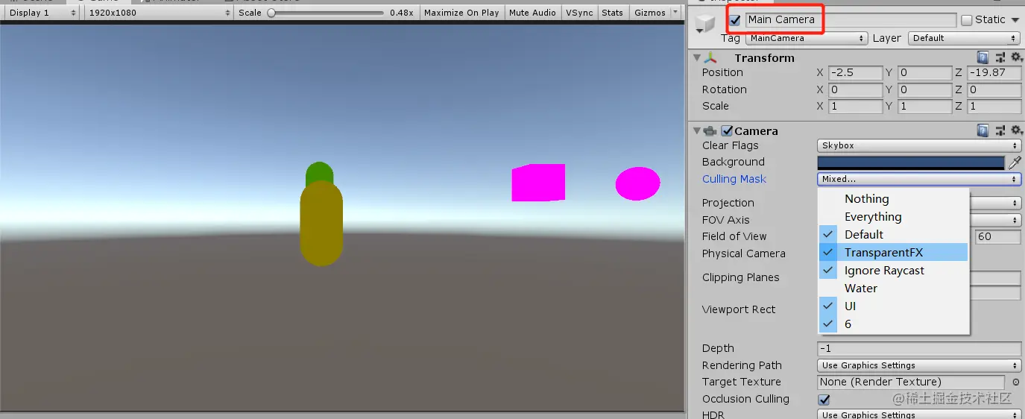This screenshot has width=1025, height=419.
Task: Click Main Camera name field
Action: click(851, 20)
